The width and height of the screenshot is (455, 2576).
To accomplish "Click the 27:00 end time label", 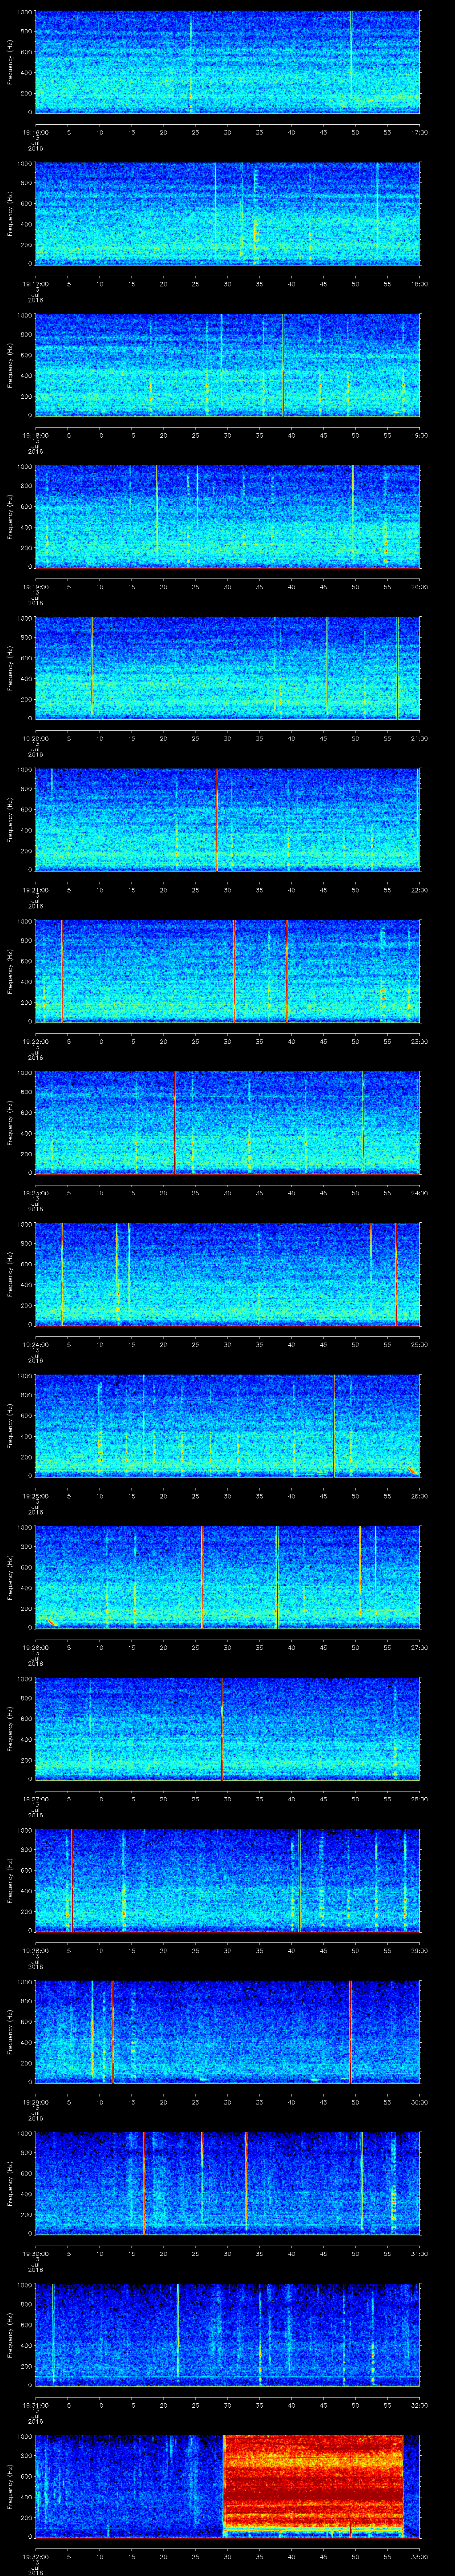I will (x=419, y=1647).
